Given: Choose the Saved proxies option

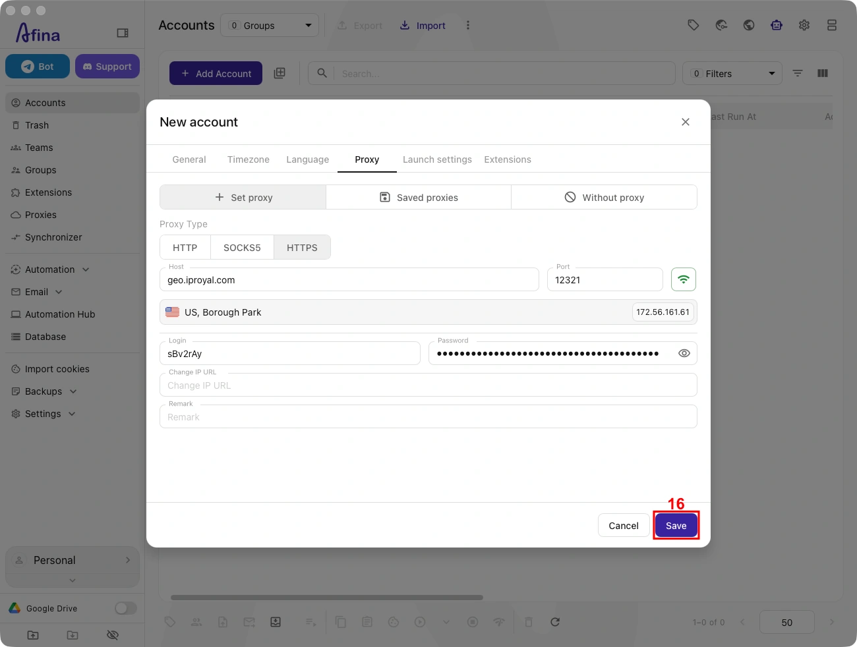Looking at the screenshot, I should pos(419,197).
